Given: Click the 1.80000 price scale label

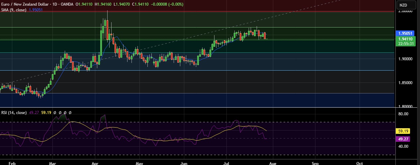Looking at the screenshot, I should click(x=406, y=106).
